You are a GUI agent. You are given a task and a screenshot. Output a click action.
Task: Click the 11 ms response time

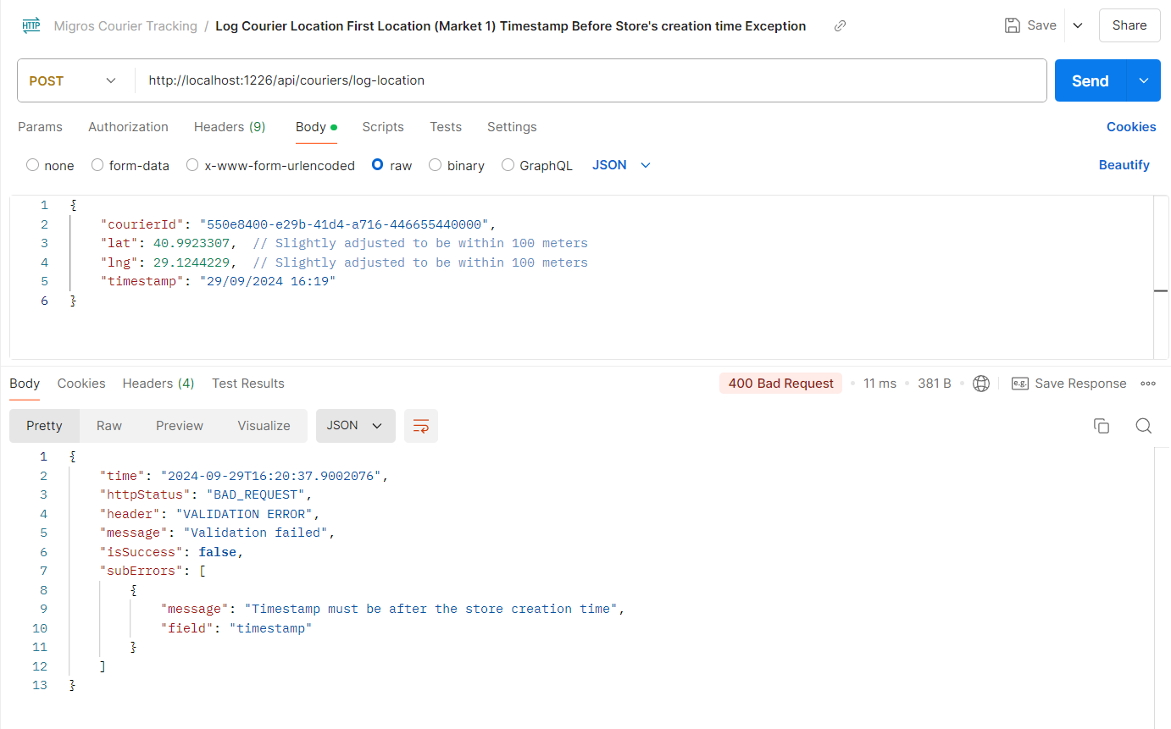(x=880, y=384)
